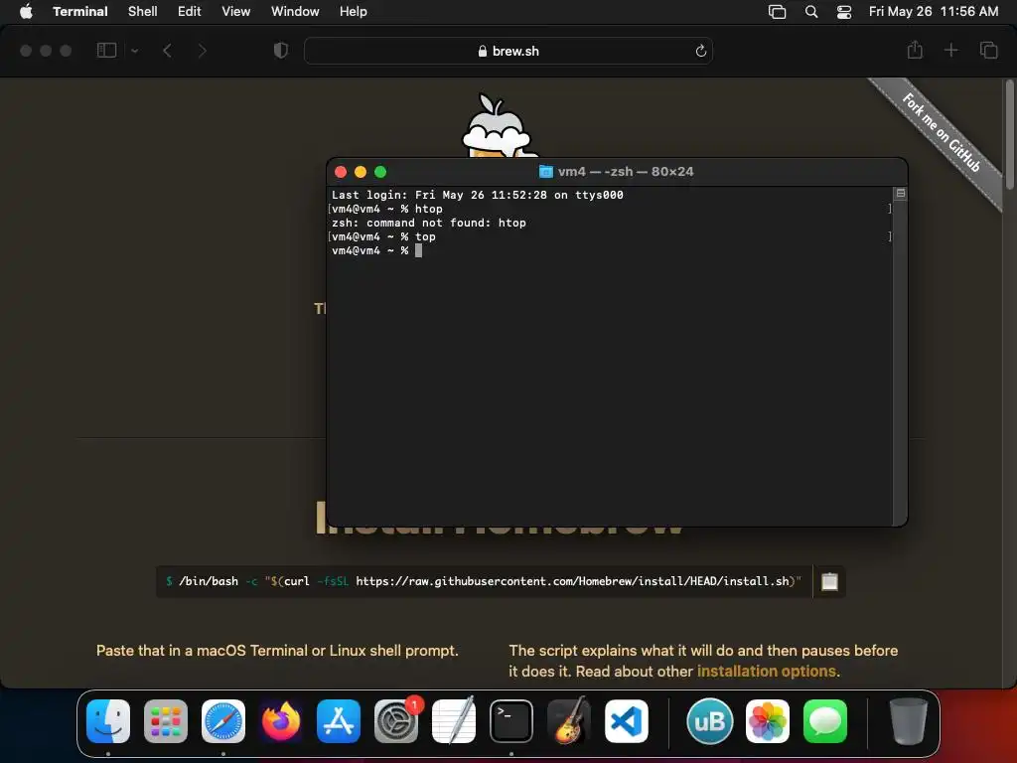Expand the Safari sidebar dropdown arrow
This screenshot has width=1017, height=763.
coord(134,51)
